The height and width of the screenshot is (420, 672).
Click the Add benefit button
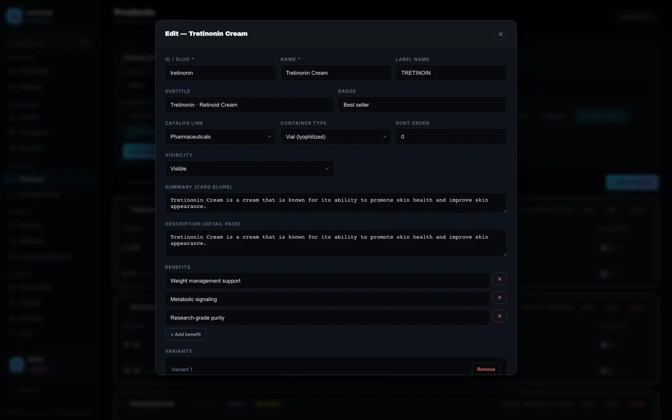click(x=186, y=334)
